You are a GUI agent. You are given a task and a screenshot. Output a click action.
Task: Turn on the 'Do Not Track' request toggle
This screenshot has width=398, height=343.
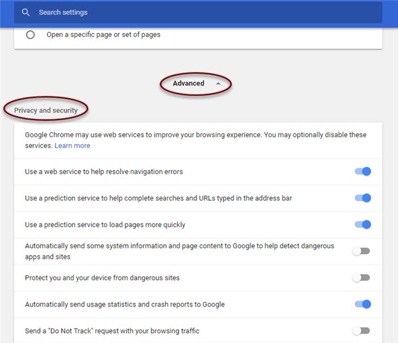[362, 330]
